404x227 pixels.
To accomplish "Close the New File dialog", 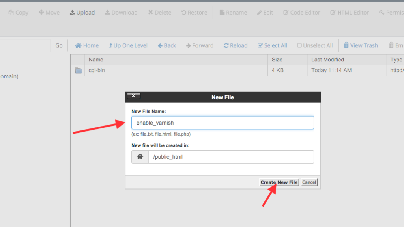I will [133, 96].
